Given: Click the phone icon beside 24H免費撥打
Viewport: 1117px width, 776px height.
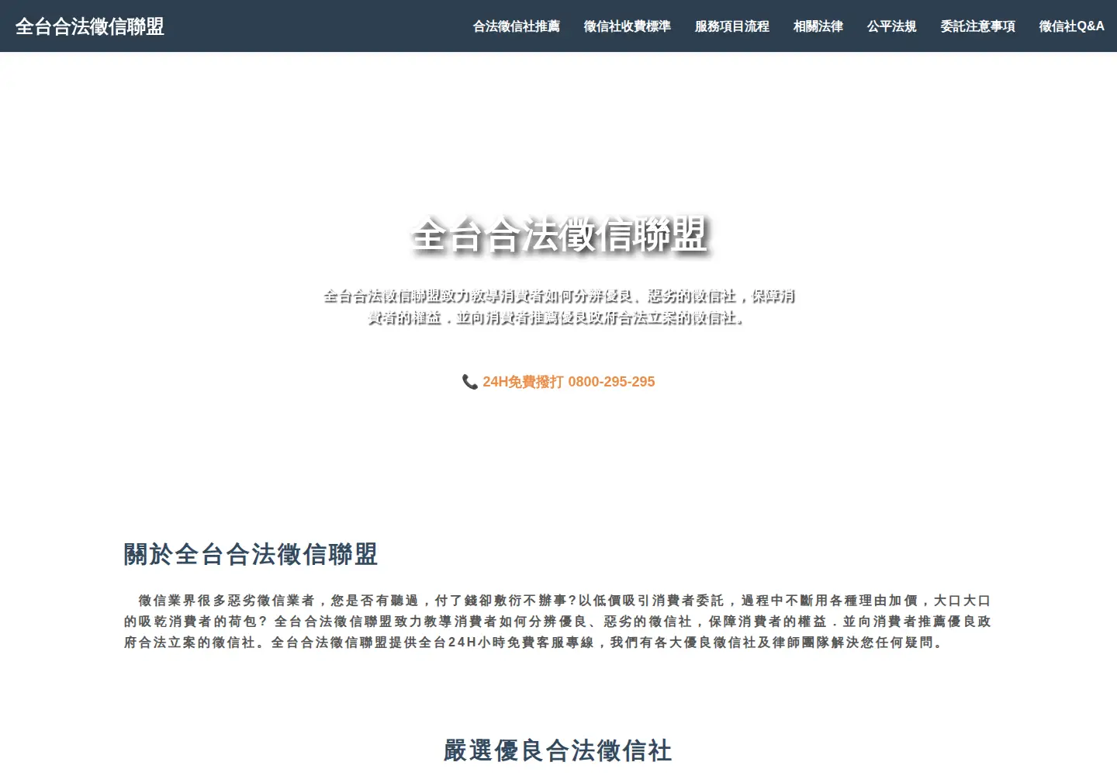Looking at the screenshot, I should click(470, 382).
